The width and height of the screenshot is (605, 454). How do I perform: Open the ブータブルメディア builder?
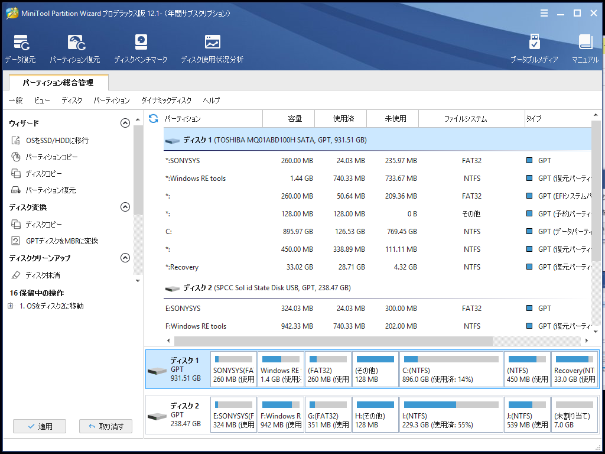[x=534, y=48]
